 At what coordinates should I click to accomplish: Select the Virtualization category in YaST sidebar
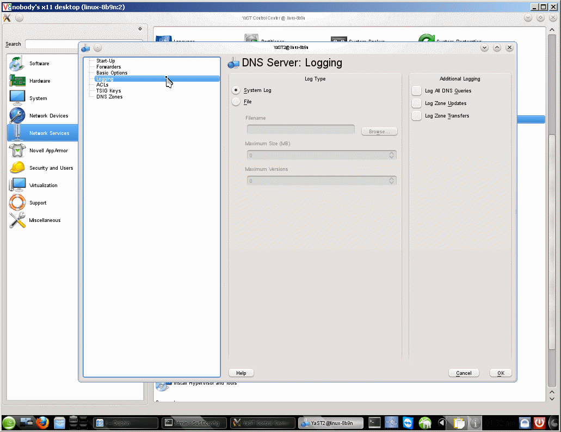click(43, 185)
